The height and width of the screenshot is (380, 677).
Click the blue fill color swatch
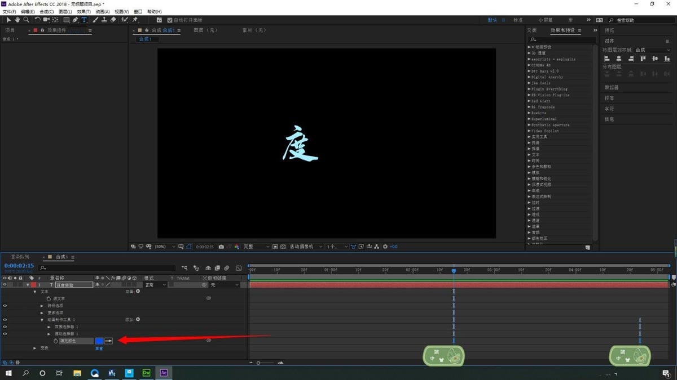99,341
